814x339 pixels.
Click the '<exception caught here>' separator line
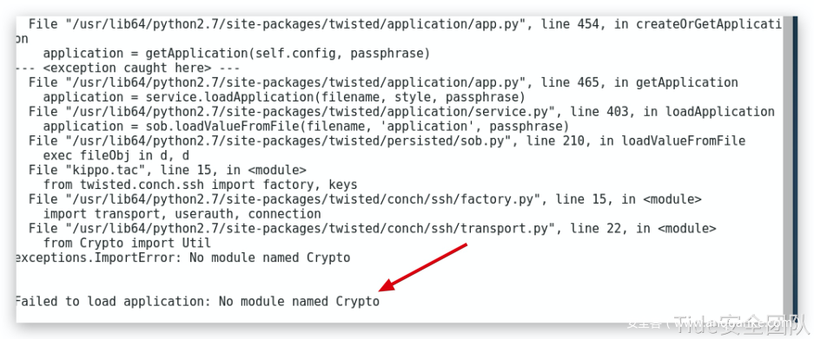tap(128, 68)
